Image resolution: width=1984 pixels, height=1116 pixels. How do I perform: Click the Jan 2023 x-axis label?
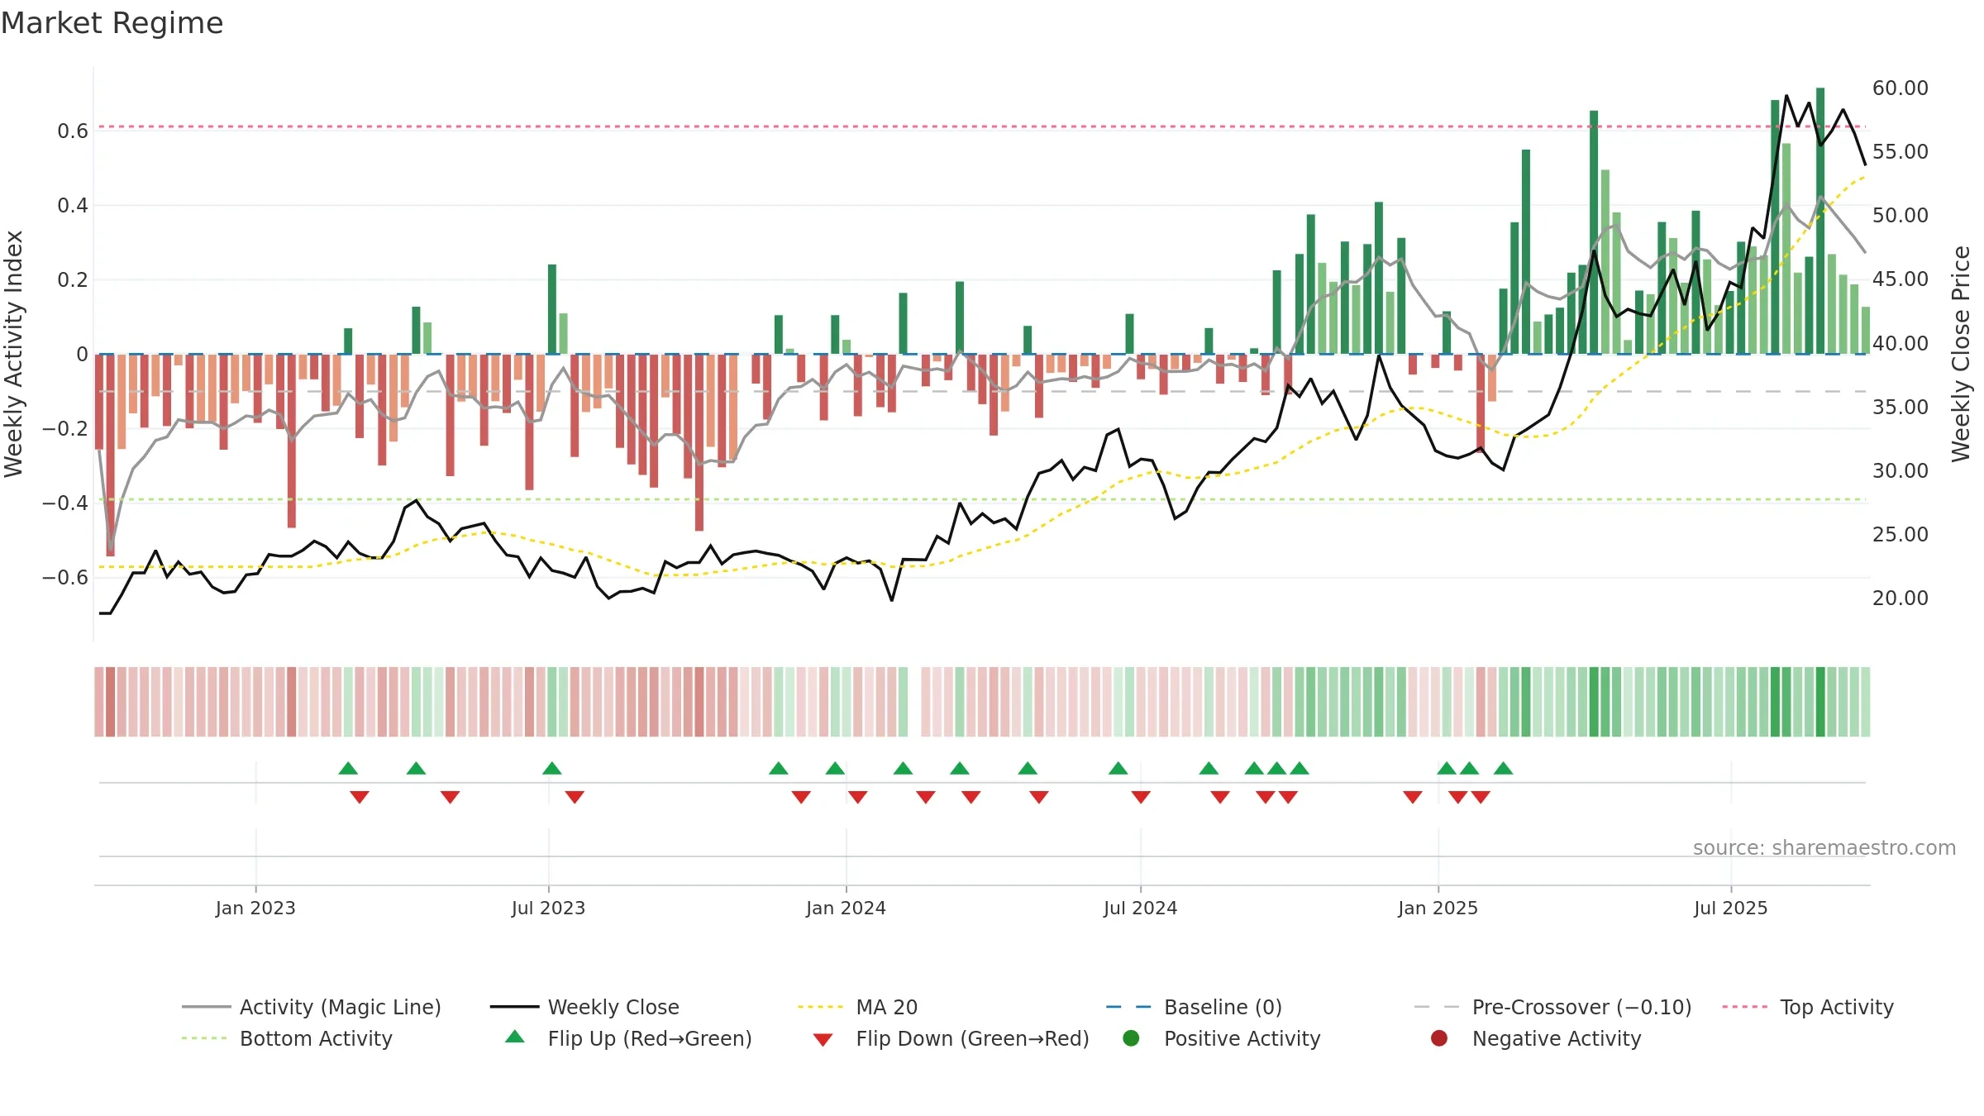pos(255,908)
